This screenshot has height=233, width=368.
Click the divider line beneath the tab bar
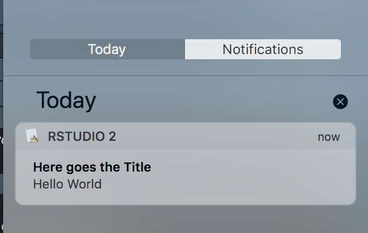click(186, 76)
